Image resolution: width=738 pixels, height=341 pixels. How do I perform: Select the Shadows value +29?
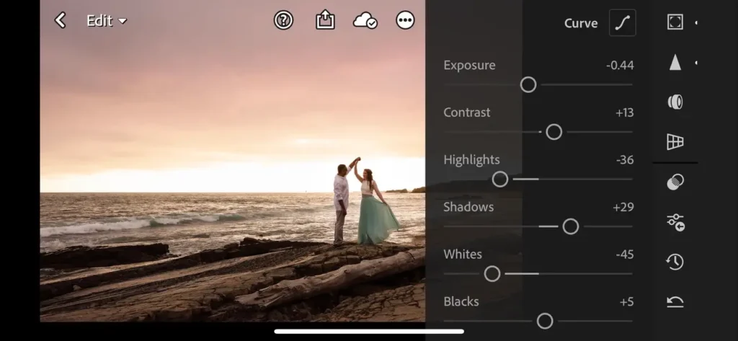coord(623,207)
